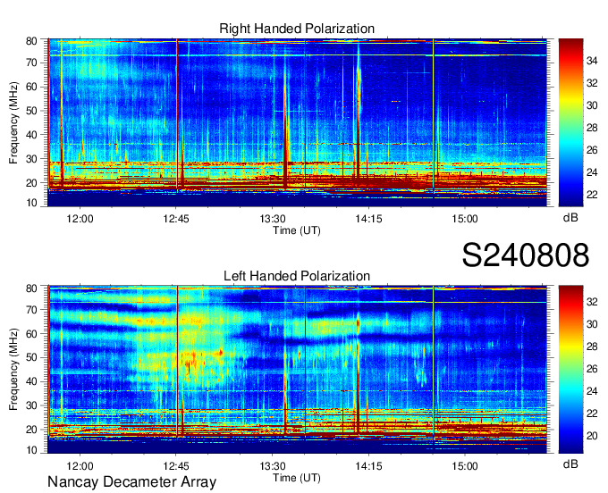Click the 14:15 tick of the top plot
Viewport: 608px width, 493px height.
368,219
